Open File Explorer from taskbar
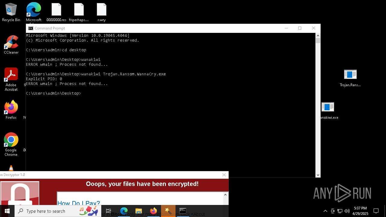 pos(139,211)
